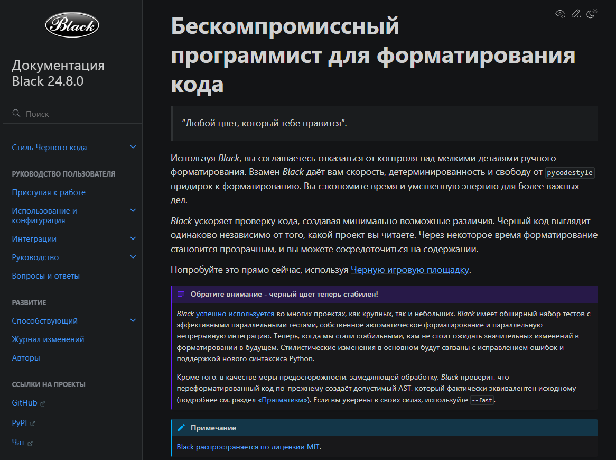Click the РУКОВОДСТВО ПОЛЬЗОВАТЕЛЯ sidebar caption
The height and width of the screenshot is (460, 616).
coord(63,174)
